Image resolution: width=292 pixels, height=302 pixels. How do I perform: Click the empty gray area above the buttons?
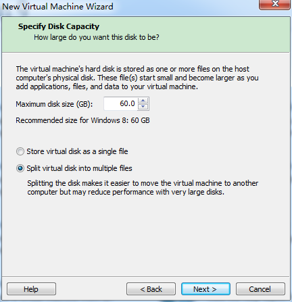(x=146, y=236)
